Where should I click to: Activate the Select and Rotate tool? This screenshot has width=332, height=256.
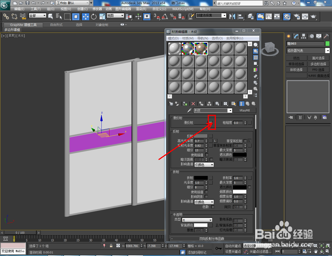(94, 17)
